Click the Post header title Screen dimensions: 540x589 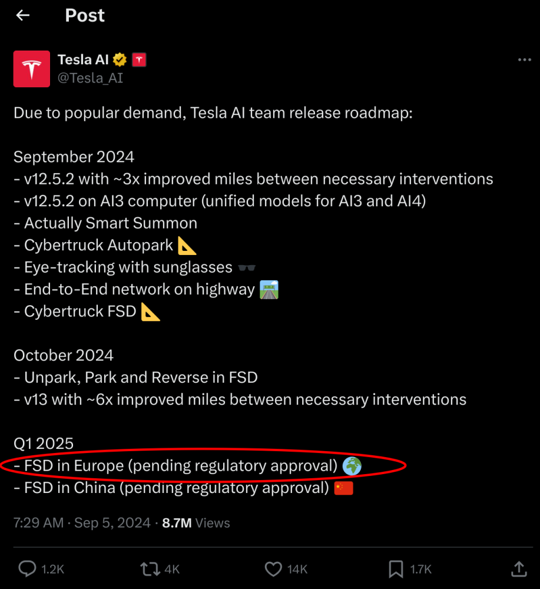coord(85,15)
